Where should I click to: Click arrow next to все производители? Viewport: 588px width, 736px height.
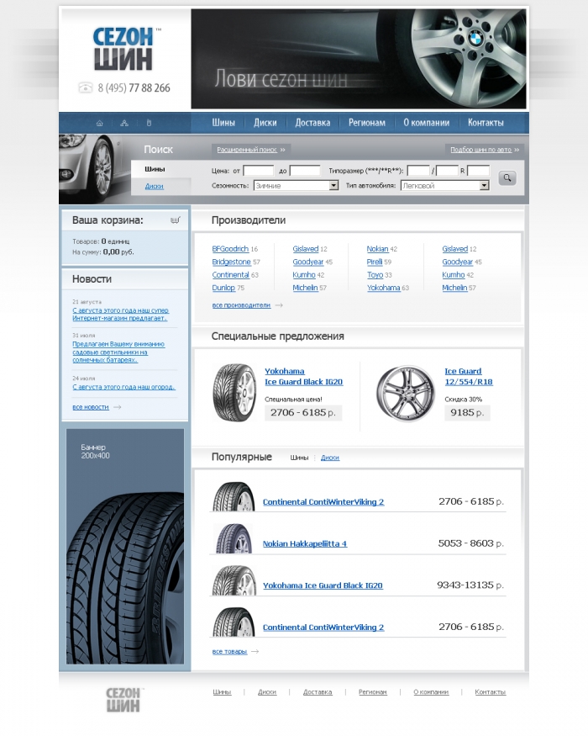tap(279, 305)
